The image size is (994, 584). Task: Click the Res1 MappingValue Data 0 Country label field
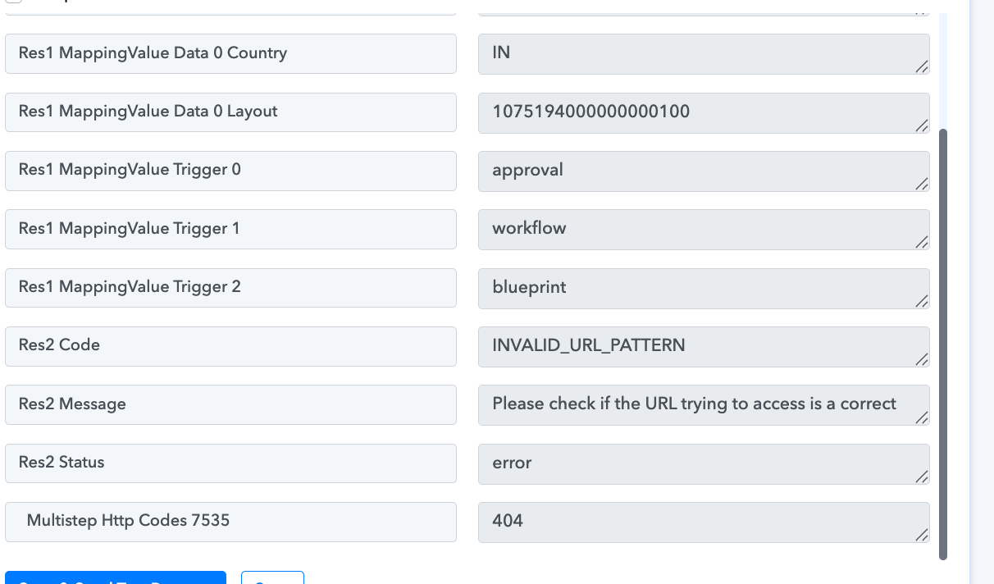(x=230, y=52)
